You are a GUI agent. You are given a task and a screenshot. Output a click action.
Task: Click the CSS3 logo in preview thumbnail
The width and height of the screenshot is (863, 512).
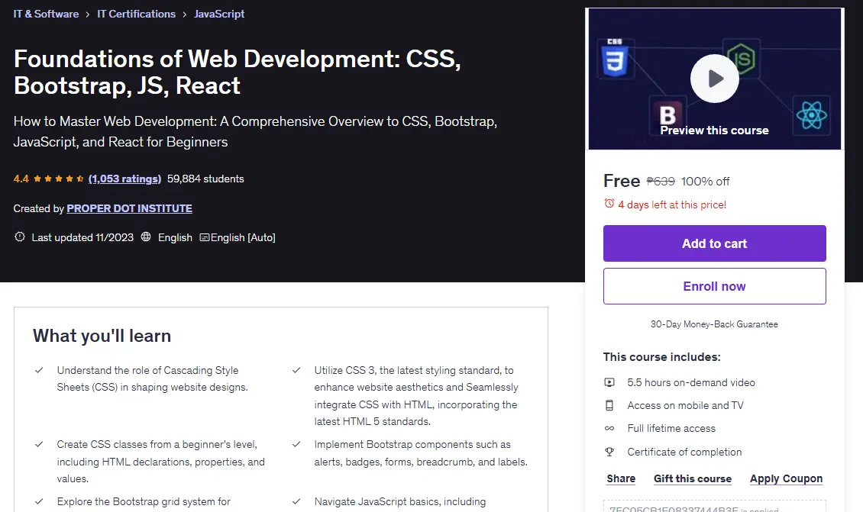pos(615,57)
